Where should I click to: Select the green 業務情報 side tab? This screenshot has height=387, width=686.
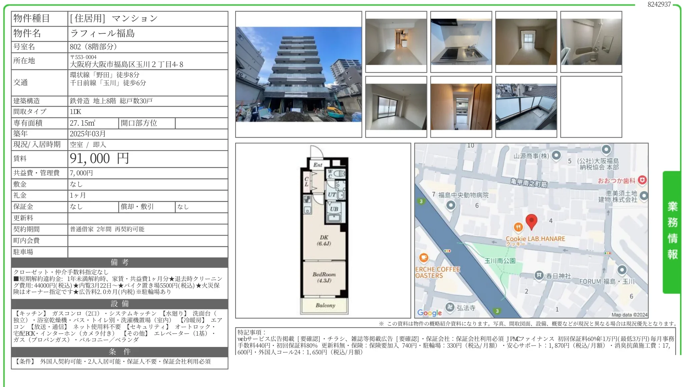[x=672, y=231]
